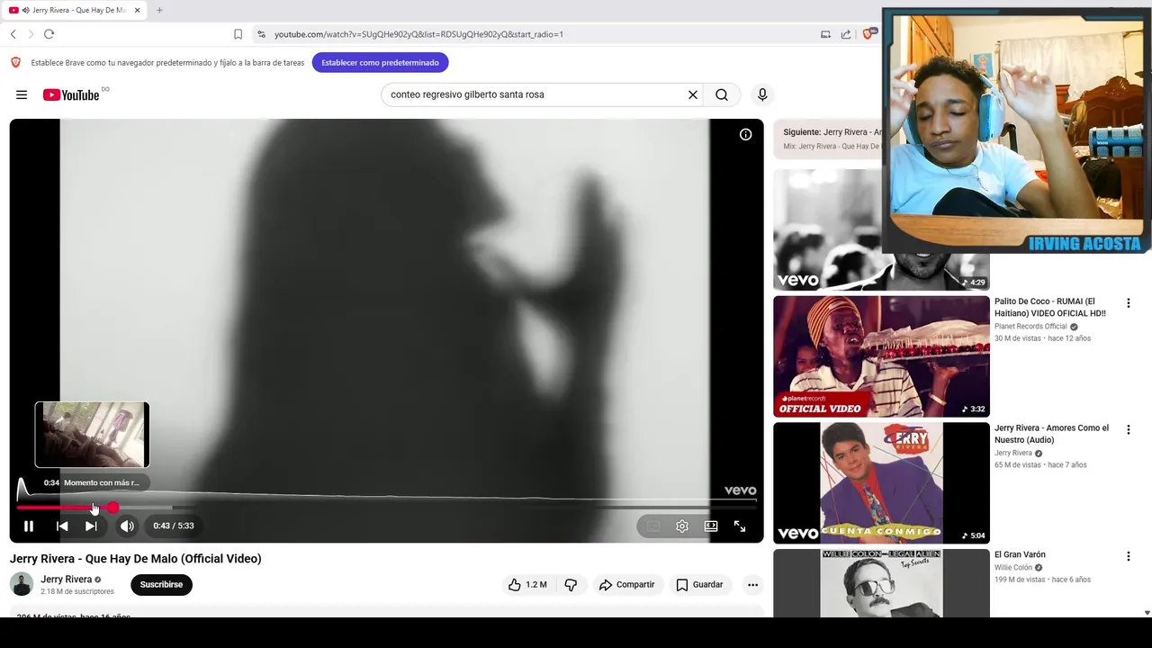Click the address bar URL

pos(418,34)
